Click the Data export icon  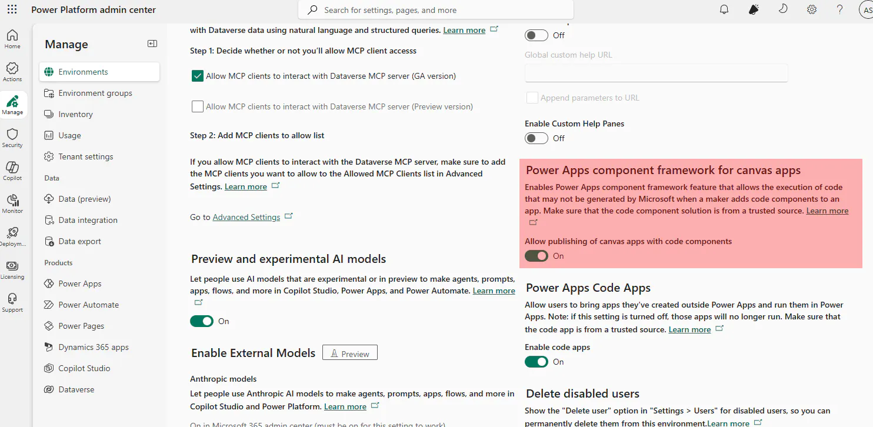coord(49,241)
